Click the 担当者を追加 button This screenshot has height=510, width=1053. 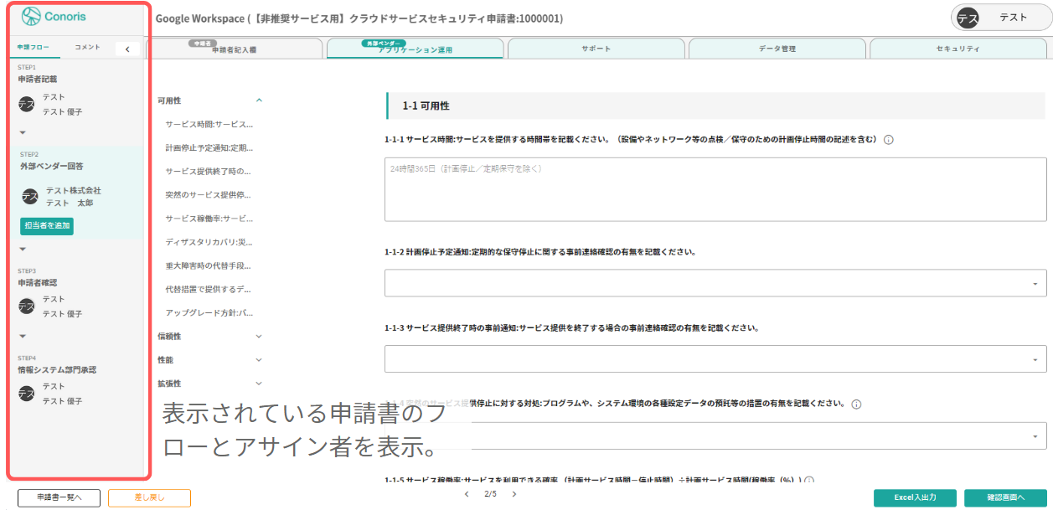click(x=46, y=226)
